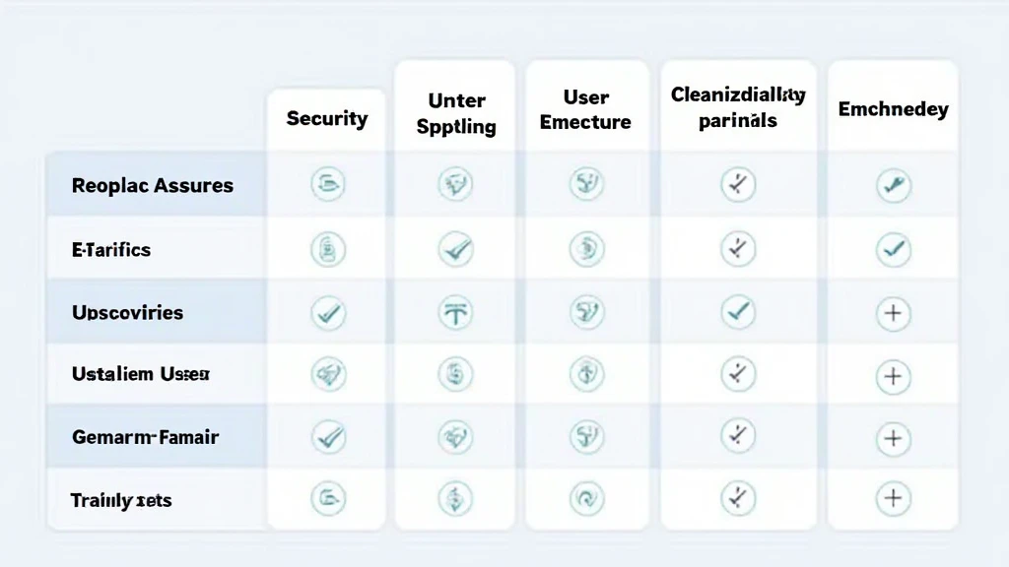Toggle Emchnedey checkmark for E-Tarifics
Viewport: 1009px width, 567px height.
pyautogui.click(x=893, y=249)
